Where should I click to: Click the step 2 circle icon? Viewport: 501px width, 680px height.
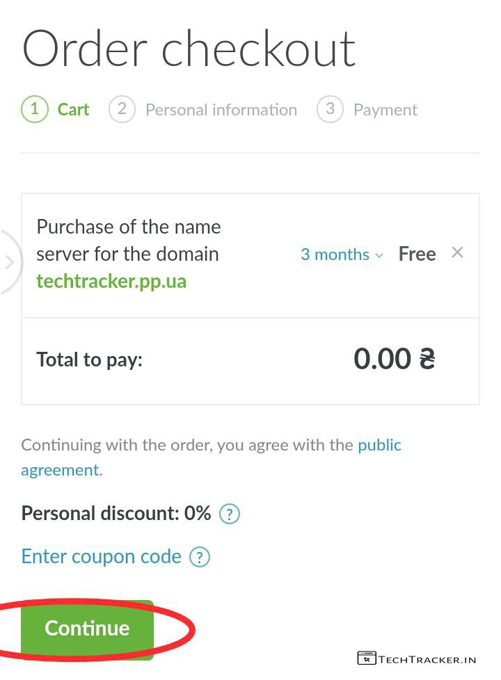122,109
